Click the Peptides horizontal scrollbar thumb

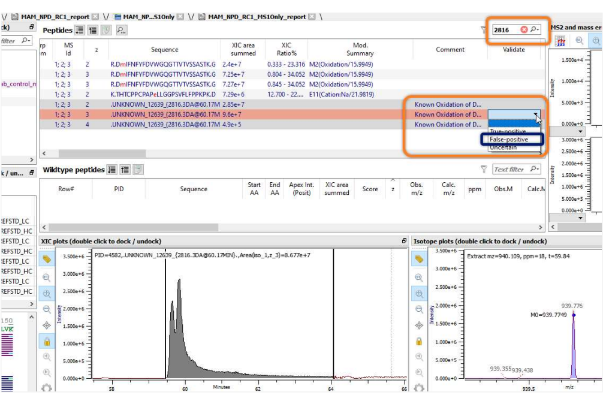click(x=102, y=153)
